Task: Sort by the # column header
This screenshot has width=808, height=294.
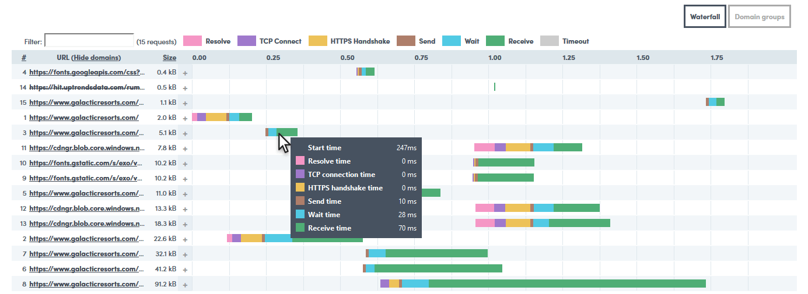Action: (24, 58)
